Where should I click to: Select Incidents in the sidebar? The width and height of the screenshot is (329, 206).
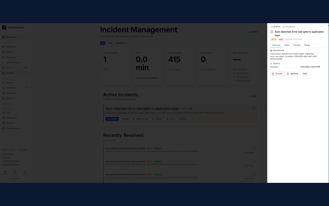click(15, 73)
